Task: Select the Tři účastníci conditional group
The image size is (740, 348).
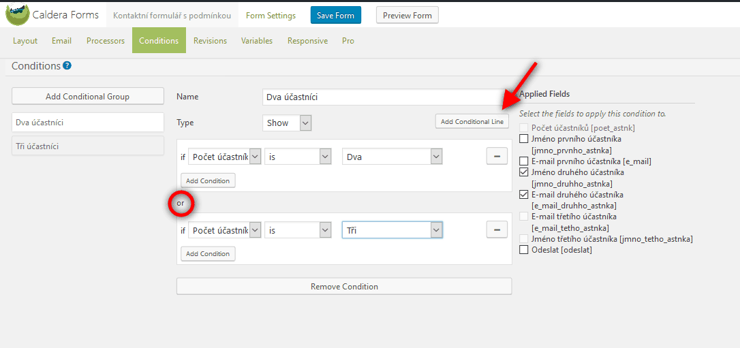Action: 88,146
